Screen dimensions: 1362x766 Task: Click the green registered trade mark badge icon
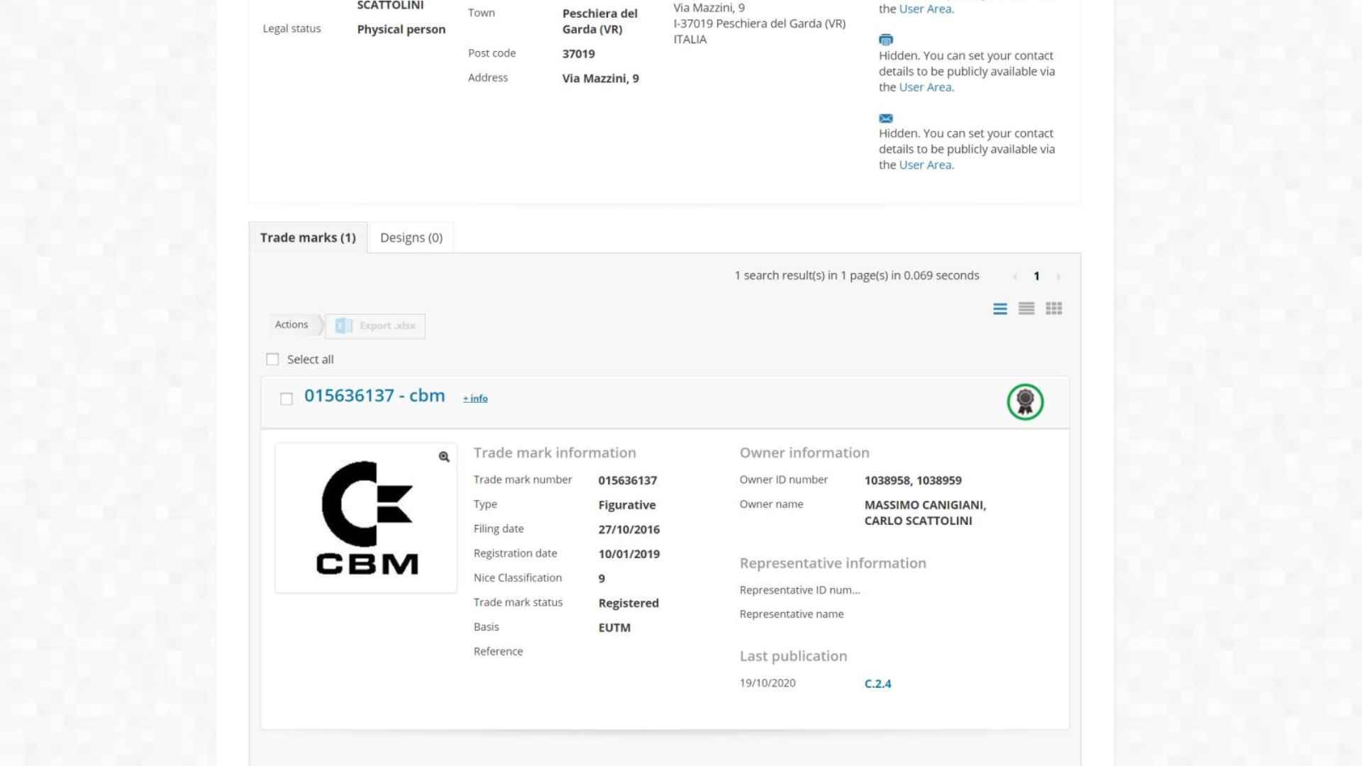point(1025,402)
